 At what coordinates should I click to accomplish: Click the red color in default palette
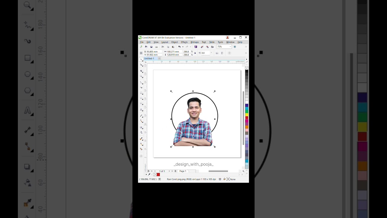point(247,117)
